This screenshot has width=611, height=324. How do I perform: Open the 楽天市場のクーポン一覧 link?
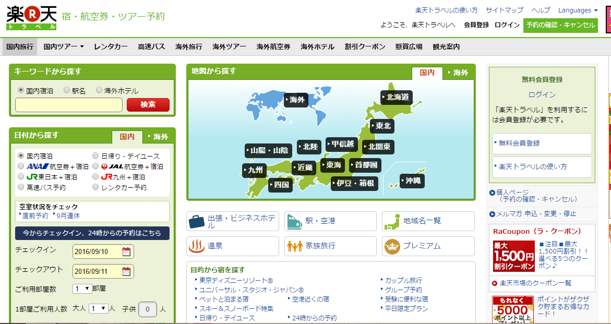click(x=535, y=283)
